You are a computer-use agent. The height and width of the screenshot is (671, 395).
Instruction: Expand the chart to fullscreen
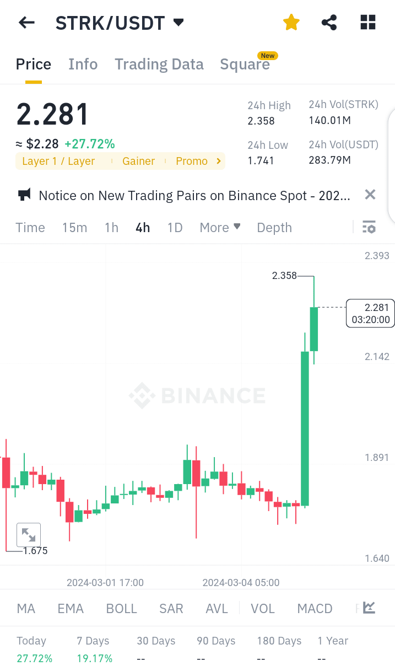tap(29, 534)
